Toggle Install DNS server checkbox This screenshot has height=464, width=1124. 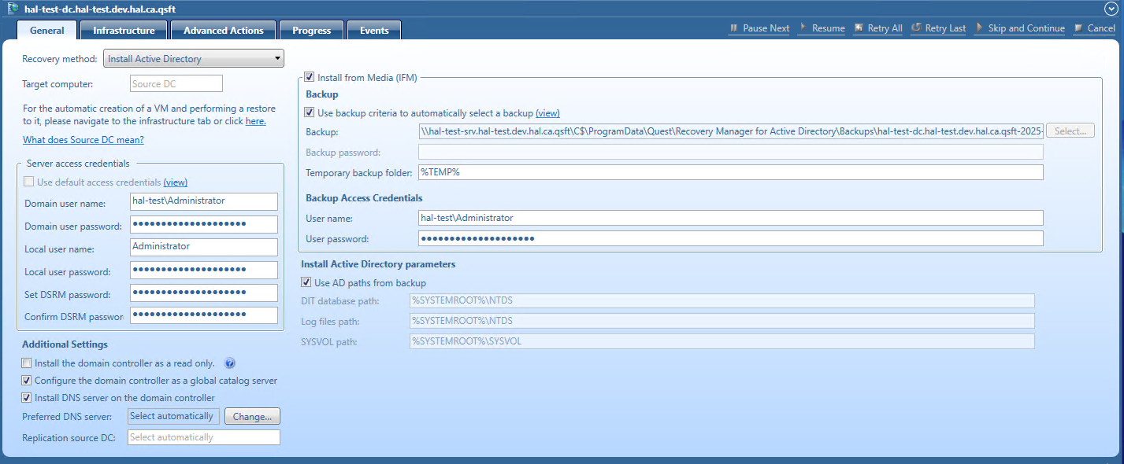coord(27,398)
